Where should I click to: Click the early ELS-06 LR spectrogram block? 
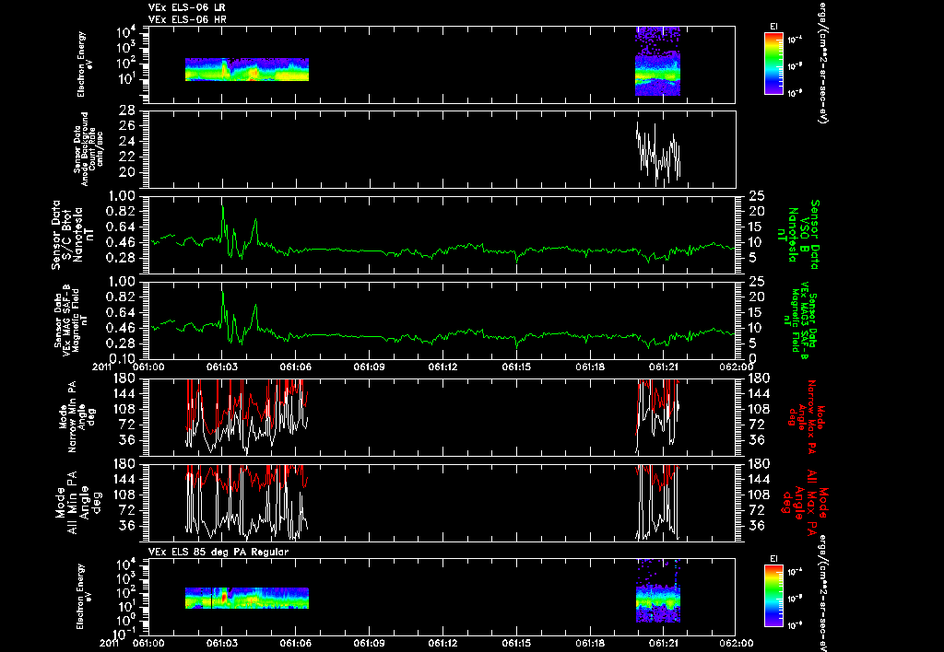click(247, 69)
